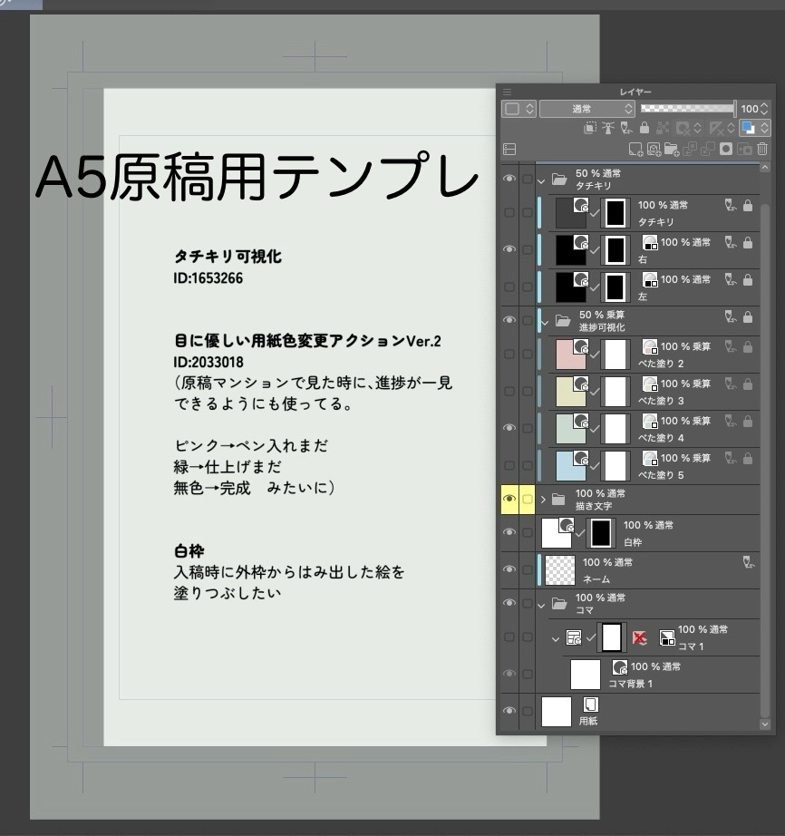
Task: Click the Lock Layer padlock icon in toolbar
Action: click(x=644, y=129)
